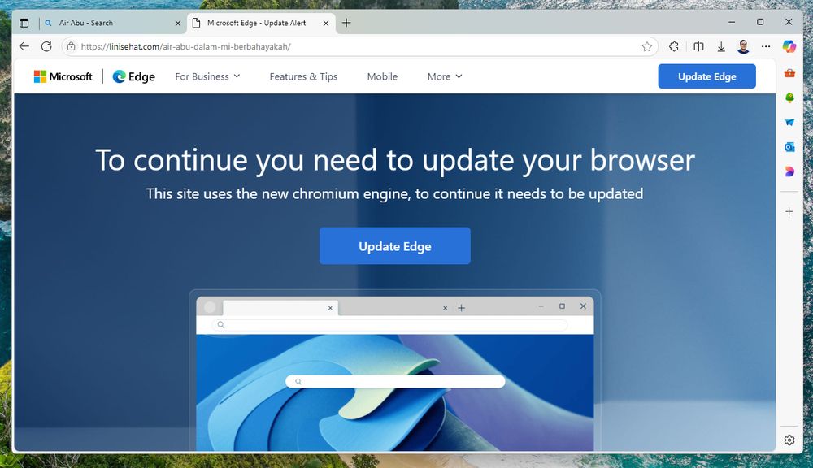The image size is (813, 468).
Task: Open a new tab with the plus button
Action: tap(347, 23)
